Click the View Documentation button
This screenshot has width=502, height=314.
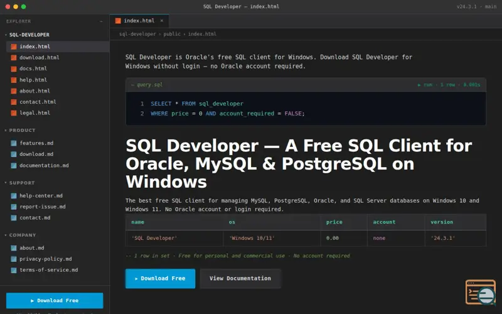240,278
